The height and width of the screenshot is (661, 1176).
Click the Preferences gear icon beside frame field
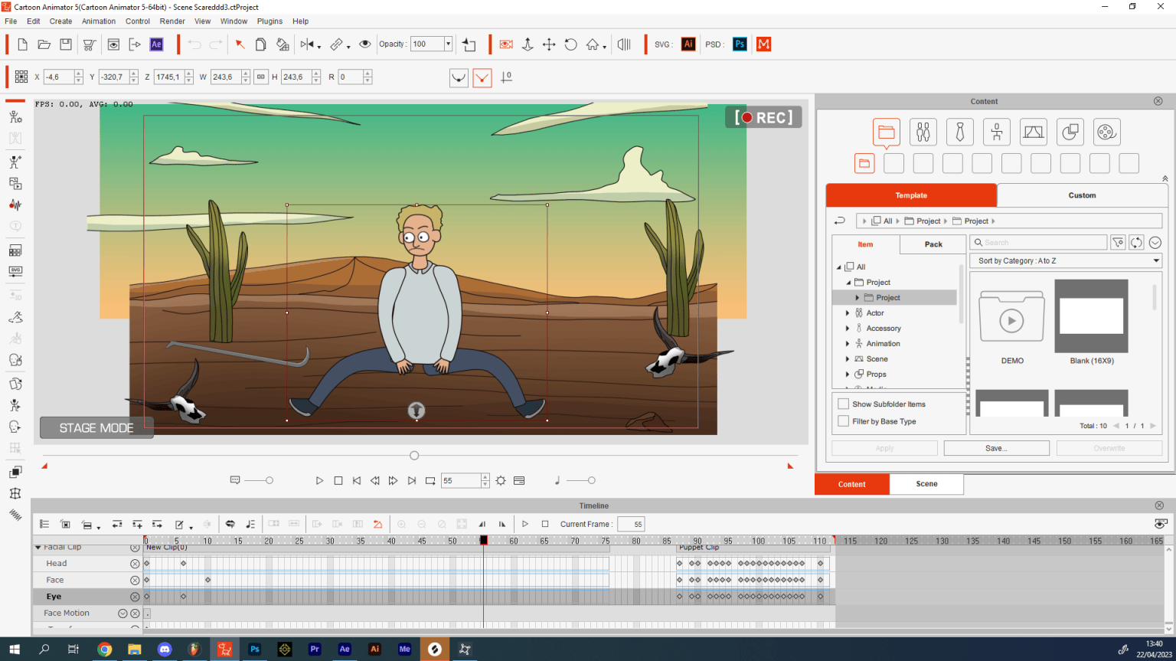[x=501, y=481]
